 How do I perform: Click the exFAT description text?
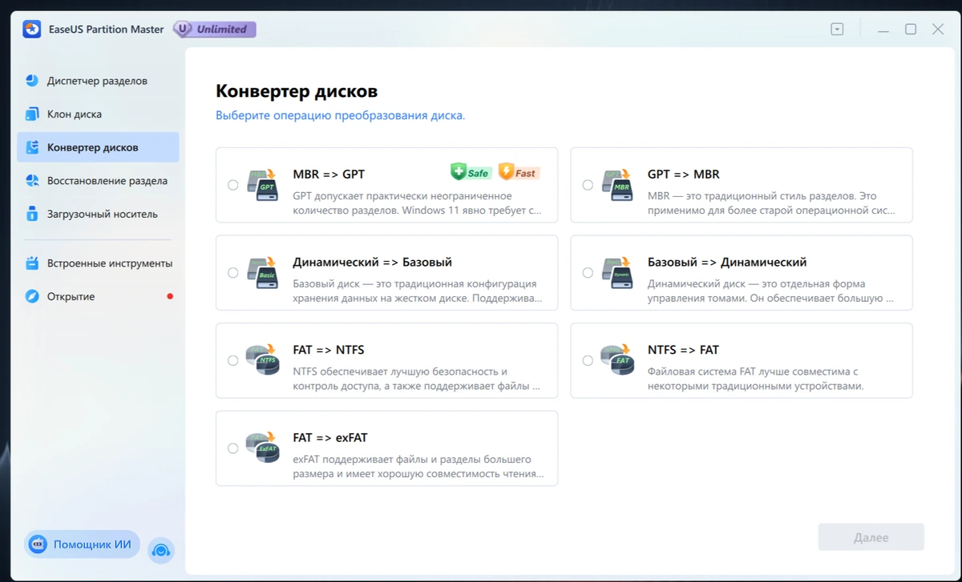(x=418, y=467)
